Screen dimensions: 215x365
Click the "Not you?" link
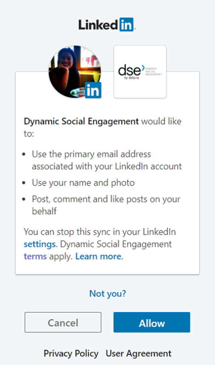coord(107,293)
